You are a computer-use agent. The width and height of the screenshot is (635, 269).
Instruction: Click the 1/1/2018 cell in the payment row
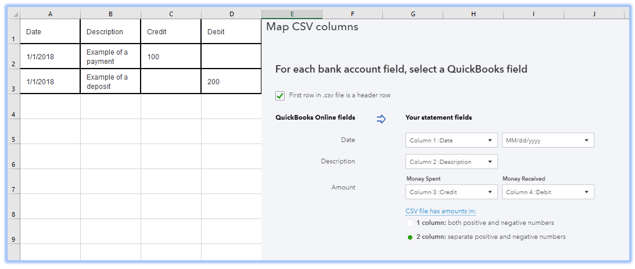point(50,57)
